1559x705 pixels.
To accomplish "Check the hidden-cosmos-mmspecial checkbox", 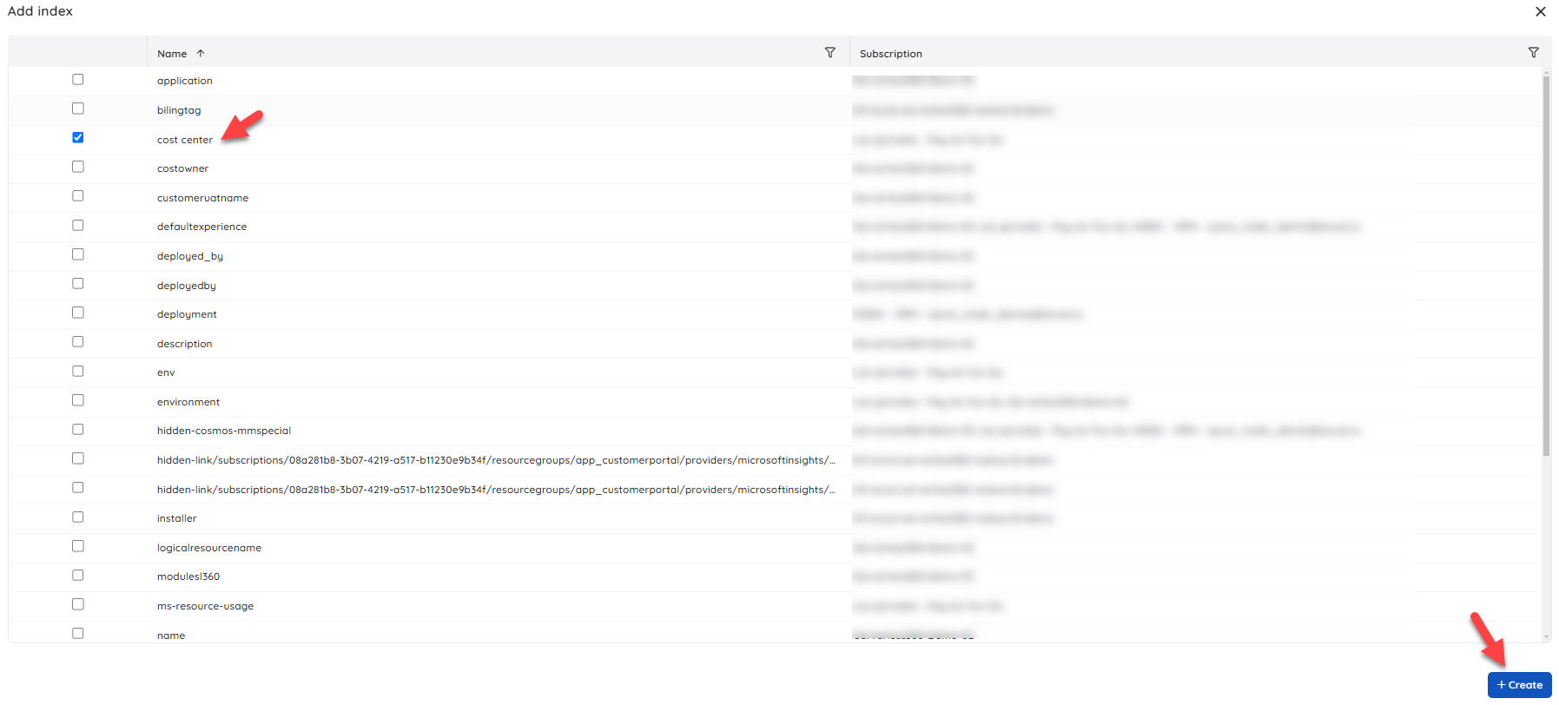I will tap(78, 429).
